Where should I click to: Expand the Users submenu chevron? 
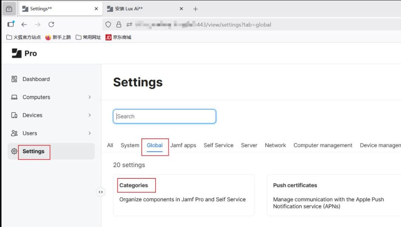pyautogui.click(x=90, y=133)
